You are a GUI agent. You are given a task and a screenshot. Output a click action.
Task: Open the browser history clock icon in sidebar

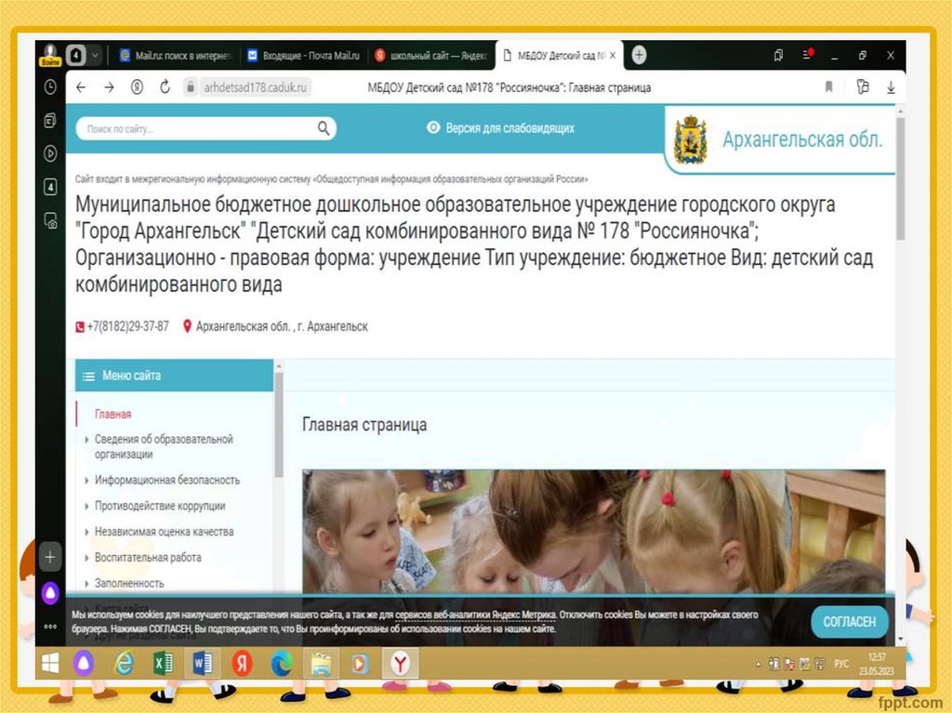50,87
